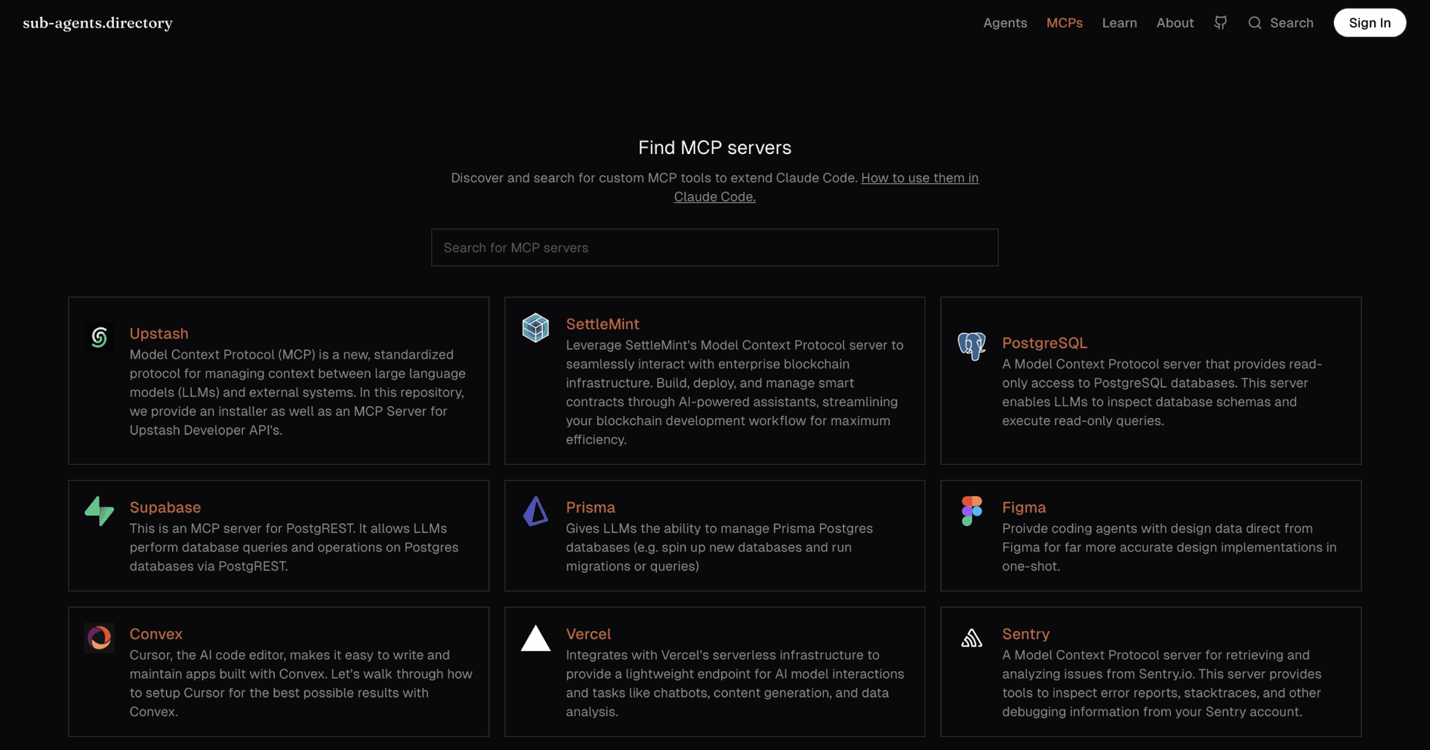Open the Sentry MCP server card

(x=1150, y=671)
